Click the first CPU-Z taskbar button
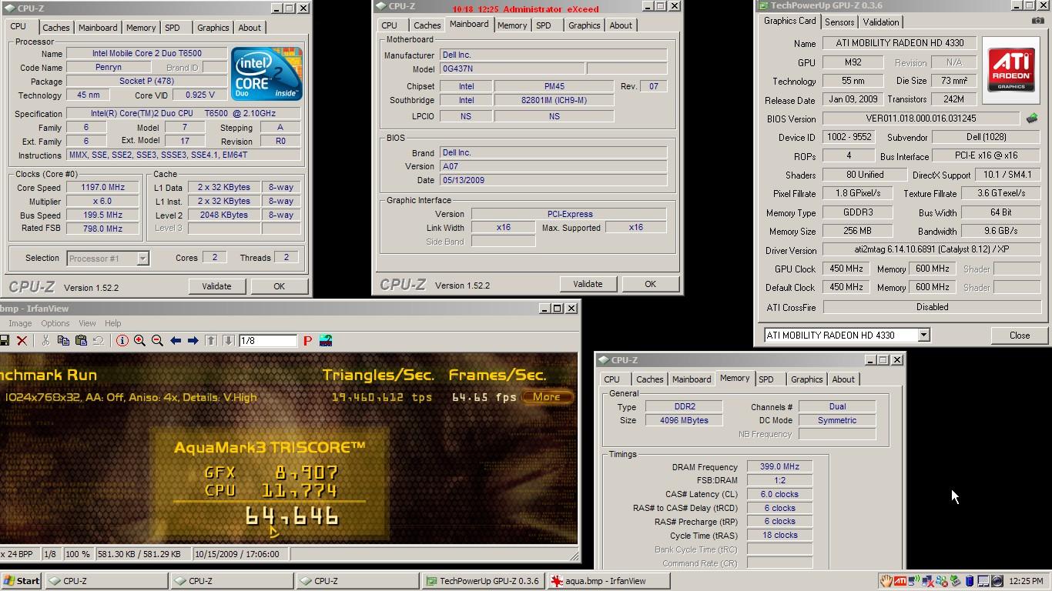 (x=106, y=581)
